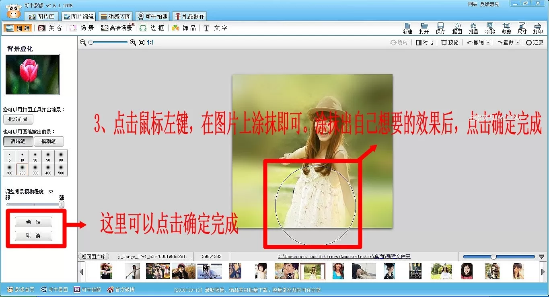Open the 文字 text menu
549x297 pixels.
click(216, 28)
